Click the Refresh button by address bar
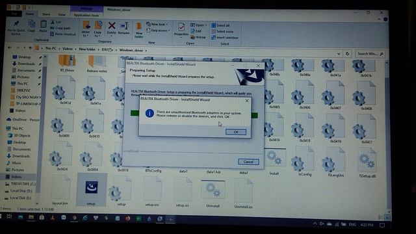This screenshot has height=234, width=416. (x=347, y=53)
